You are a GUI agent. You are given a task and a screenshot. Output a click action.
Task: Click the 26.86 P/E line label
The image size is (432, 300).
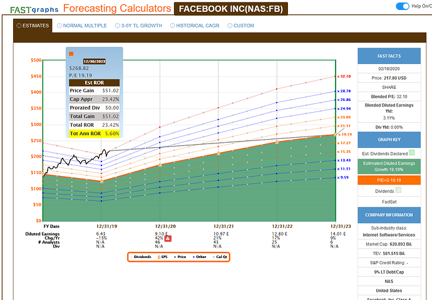[x=344, y=100]
